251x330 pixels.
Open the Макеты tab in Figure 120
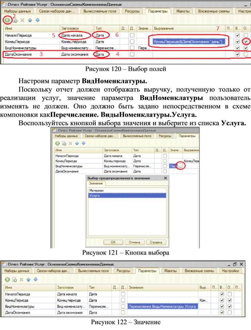point(183,11)
